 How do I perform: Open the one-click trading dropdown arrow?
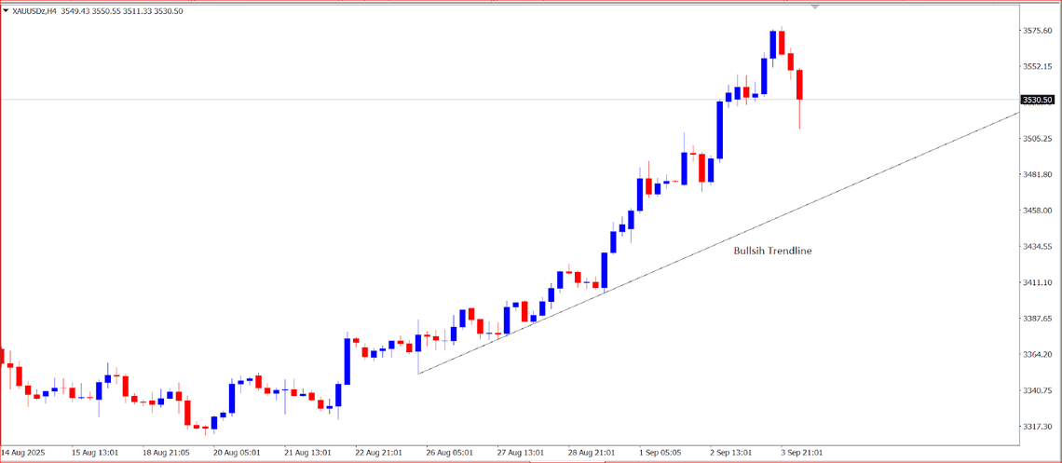point(7,10)
